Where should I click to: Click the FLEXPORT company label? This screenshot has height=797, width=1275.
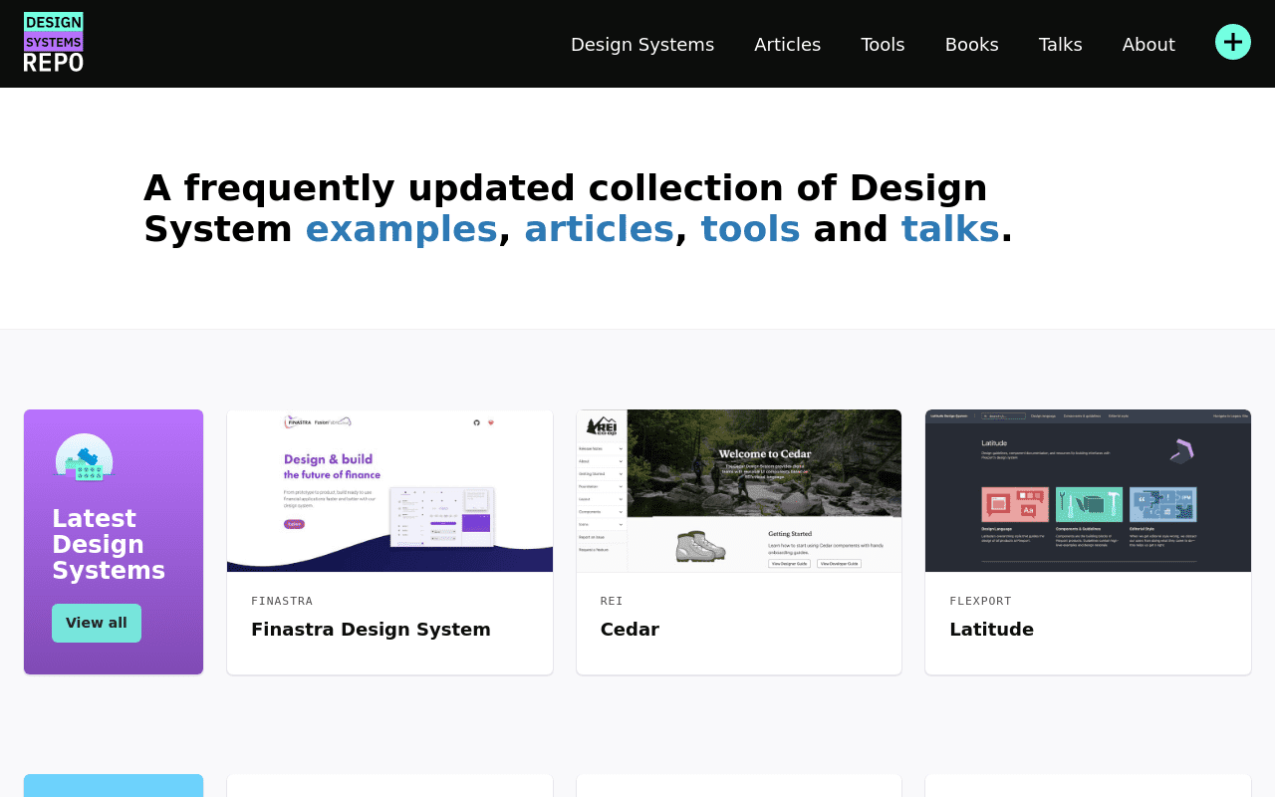(980, 601)
